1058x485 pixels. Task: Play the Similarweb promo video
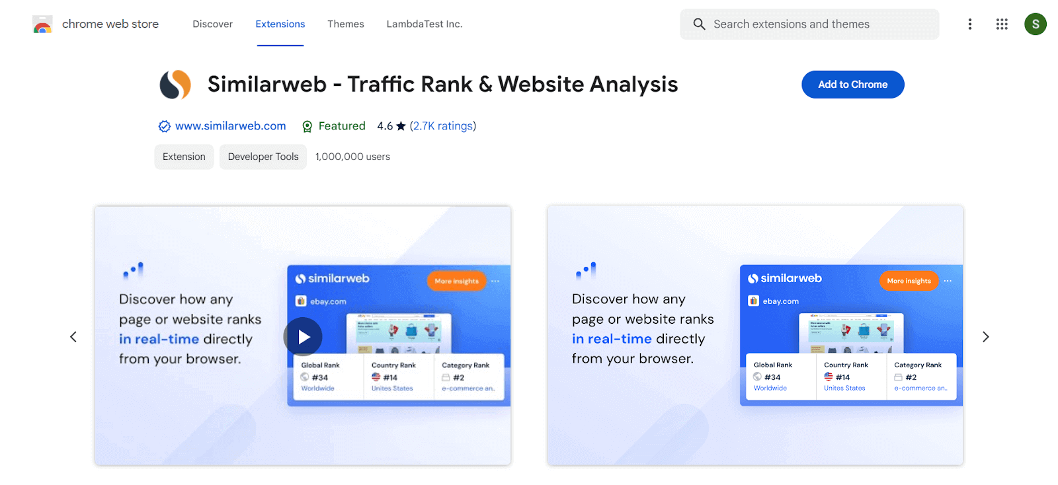point(303,337)
